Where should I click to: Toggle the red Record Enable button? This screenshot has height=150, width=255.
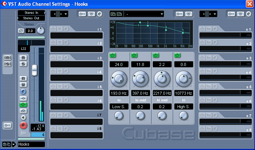[x=23, y=125]
